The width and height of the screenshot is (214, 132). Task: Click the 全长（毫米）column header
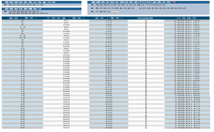[x=108, y=18]
